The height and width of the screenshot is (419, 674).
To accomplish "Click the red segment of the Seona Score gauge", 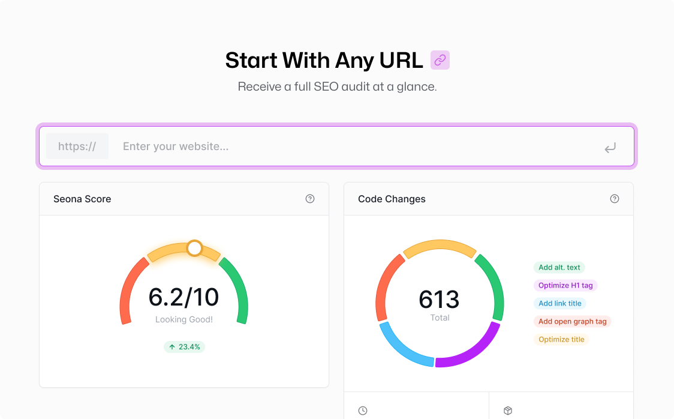I will point(128,288).
